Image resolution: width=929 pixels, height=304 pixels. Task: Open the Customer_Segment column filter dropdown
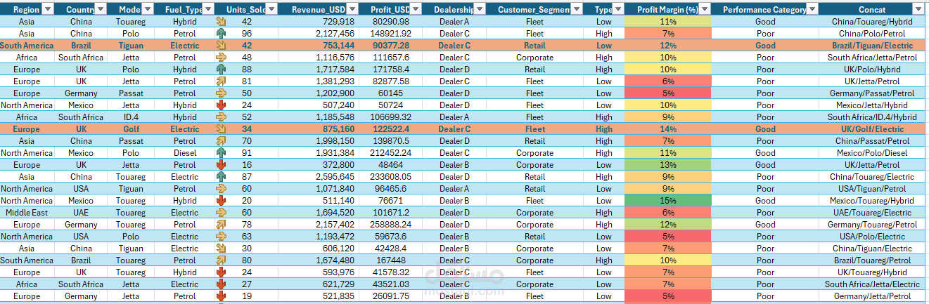577,10
